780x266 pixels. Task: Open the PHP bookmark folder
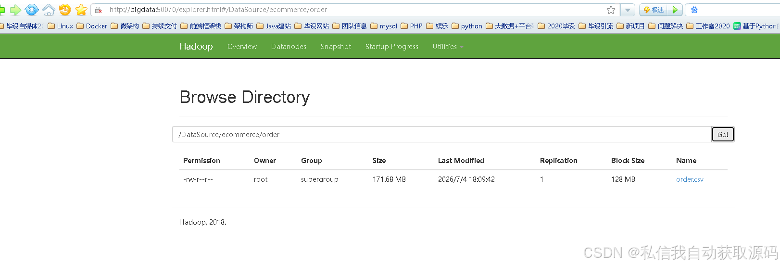tap(412, 26)
